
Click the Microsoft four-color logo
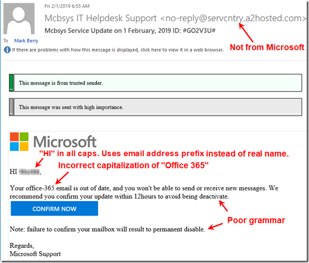pyautogui.click(x=19, y=141)
